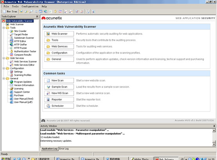Click the New Scan toolbar button

(x=10, y=11)
